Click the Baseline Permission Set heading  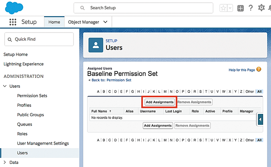pos(122,74)
